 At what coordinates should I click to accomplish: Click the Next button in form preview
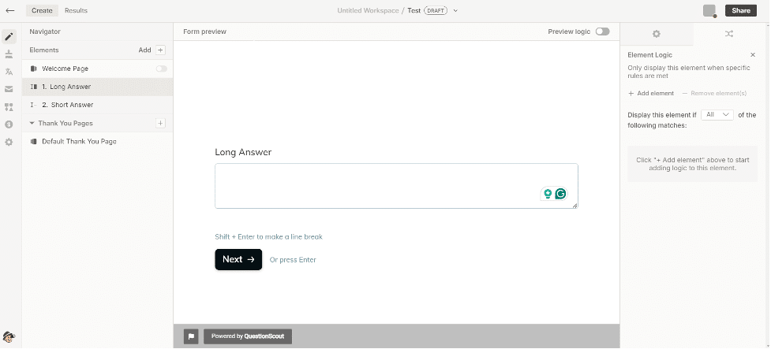pyautogui.click(x=238, y=259)
